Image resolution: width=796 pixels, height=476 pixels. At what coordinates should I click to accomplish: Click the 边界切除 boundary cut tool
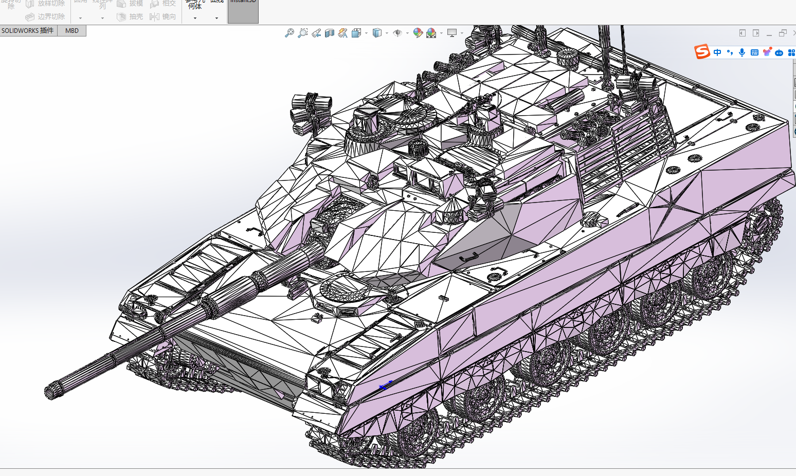pos(45,17)
